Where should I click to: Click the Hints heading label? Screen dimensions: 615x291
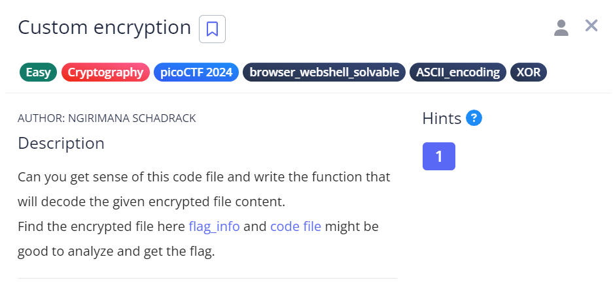(x=442, y=118)
